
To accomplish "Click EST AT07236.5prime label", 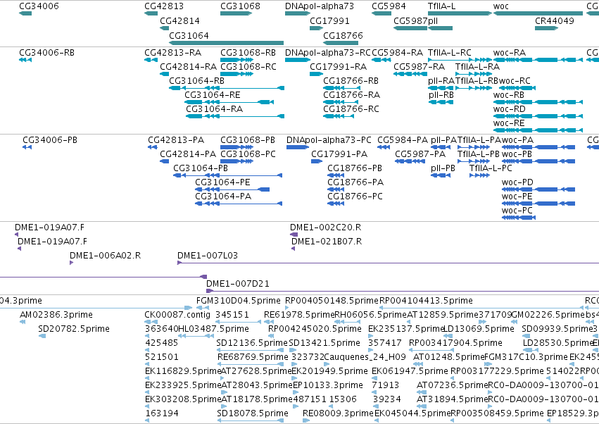I will pyautogui.click(x=453, y=385).
